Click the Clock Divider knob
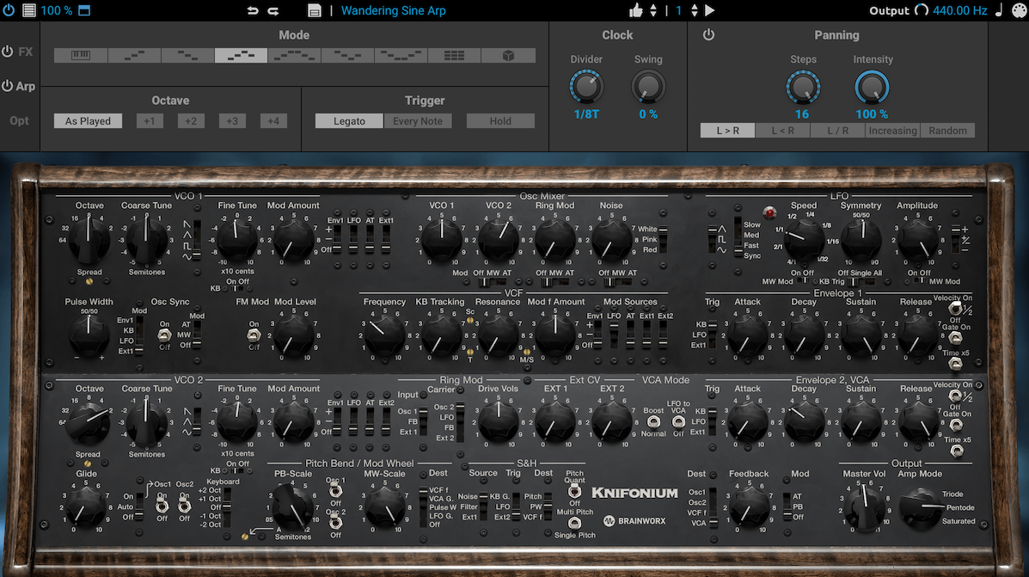Screen dimensions: 1029x577 [586, 87]
